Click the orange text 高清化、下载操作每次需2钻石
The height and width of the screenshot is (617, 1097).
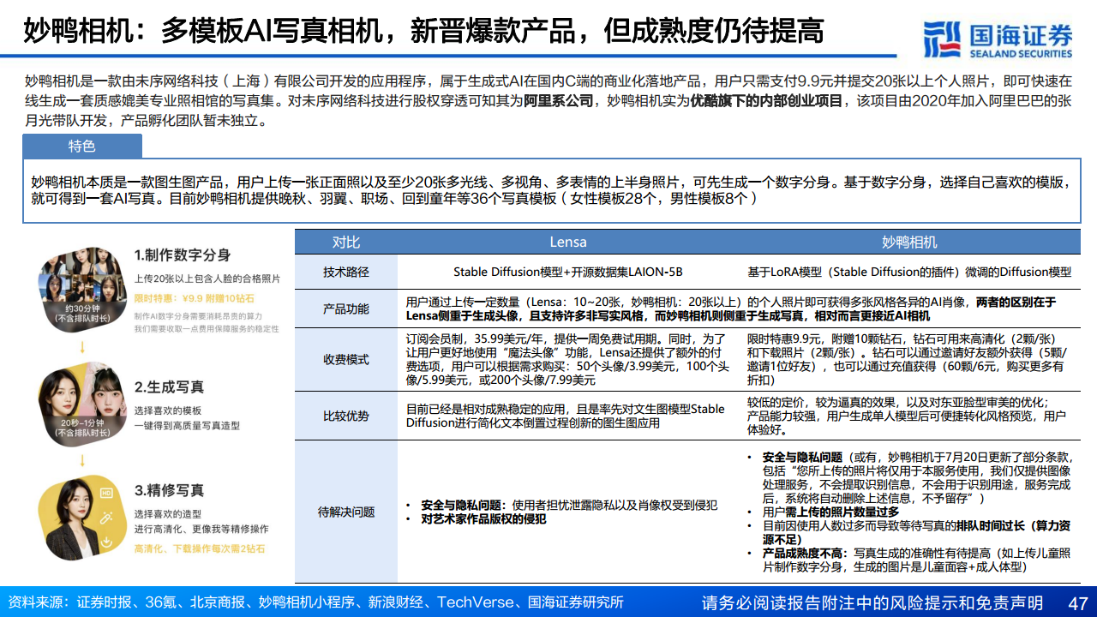(200, 548)
